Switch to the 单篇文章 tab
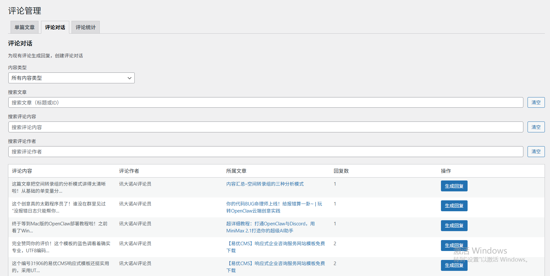This screenshot has height=276, width=550. pos(24,27)
